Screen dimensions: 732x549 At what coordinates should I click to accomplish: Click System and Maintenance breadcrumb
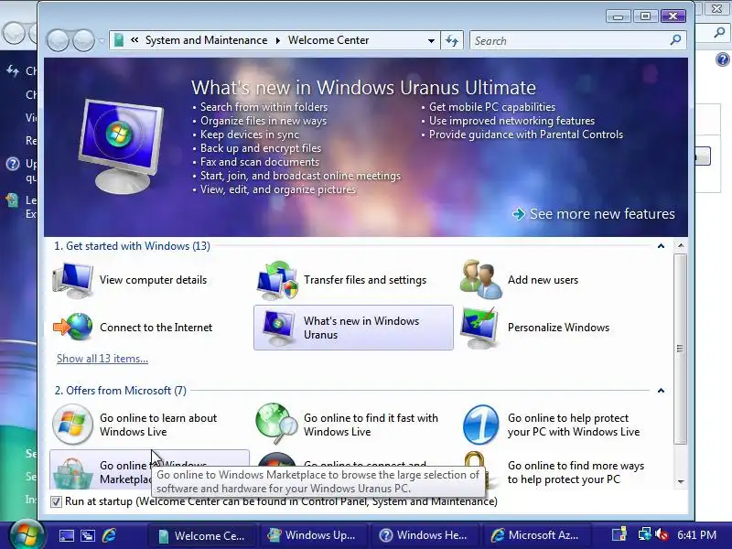tap(206, 40)
